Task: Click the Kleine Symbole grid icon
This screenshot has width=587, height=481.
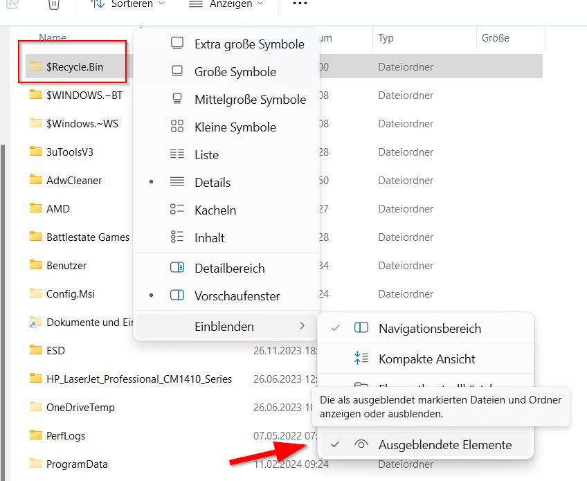Action: (x=177, y=126)
